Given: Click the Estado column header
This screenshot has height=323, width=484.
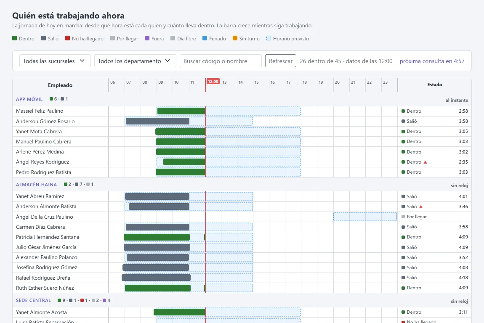Looking at the screenshot, I should point(435,85).
